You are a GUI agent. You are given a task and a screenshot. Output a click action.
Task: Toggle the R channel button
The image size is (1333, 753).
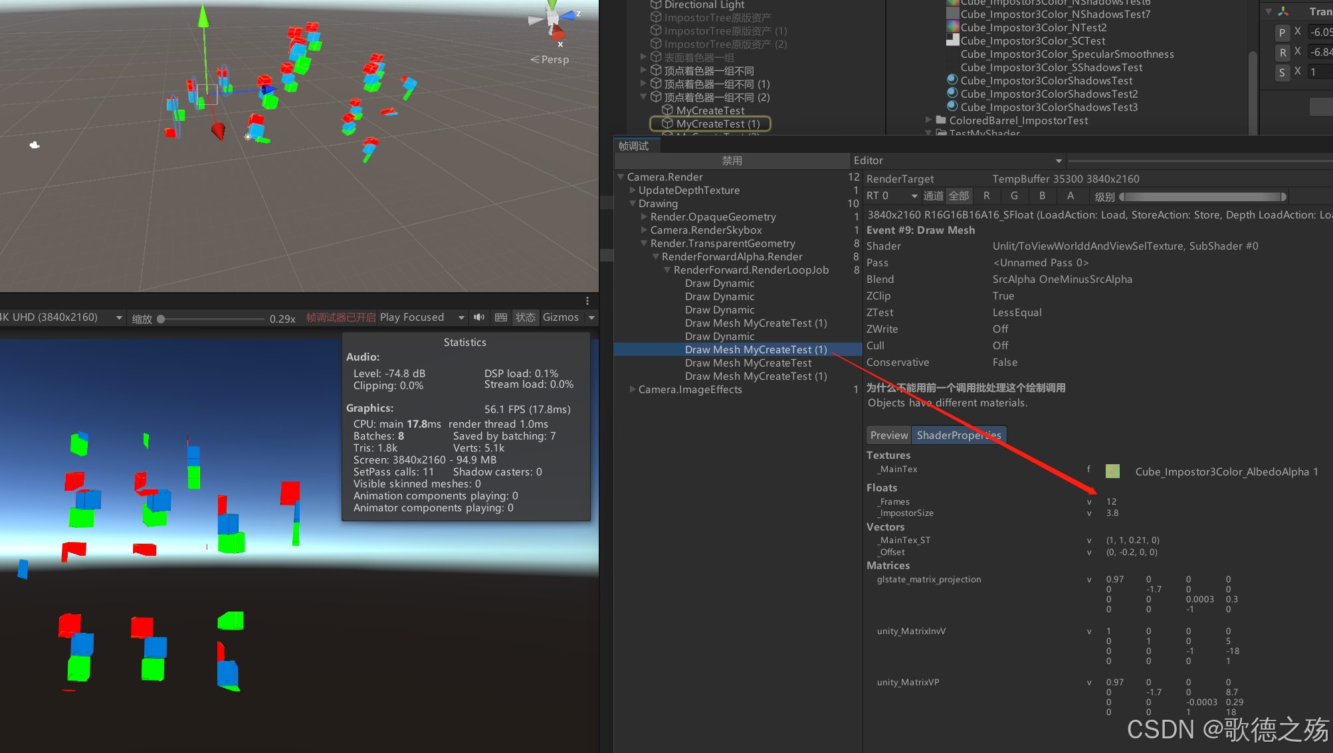987,196
